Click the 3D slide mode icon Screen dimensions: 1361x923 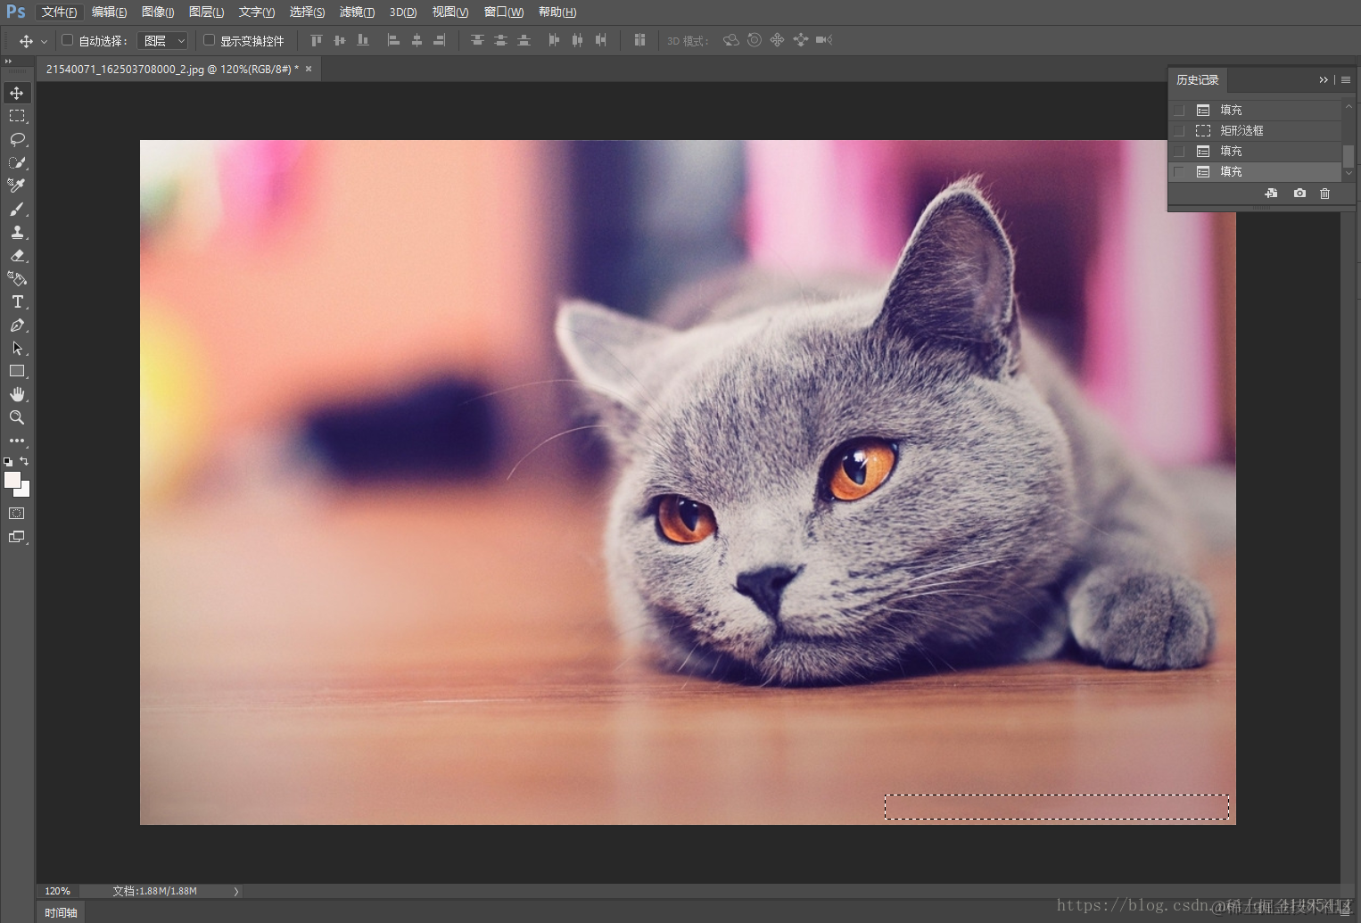pyautogui.click(x=800, y=40)
